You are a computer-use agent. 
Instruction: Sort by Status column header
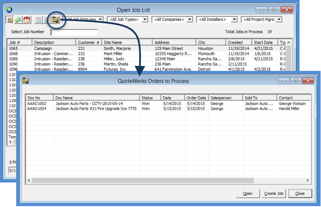pos(150,98)
